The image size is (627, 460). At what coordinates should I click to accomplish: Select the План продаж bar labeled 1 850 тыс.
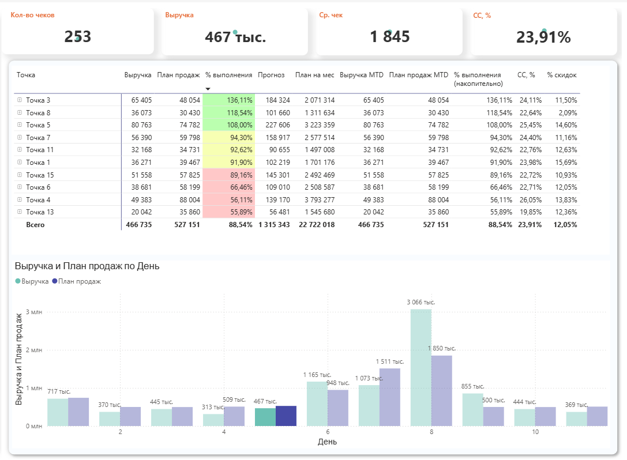[441, 390]
